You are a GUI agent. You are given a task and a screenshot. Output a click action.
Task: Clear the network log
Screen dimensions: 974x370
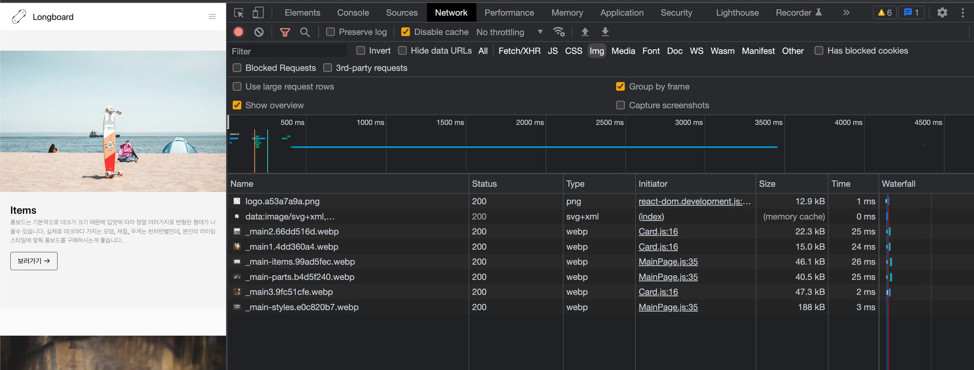[259, 32]
